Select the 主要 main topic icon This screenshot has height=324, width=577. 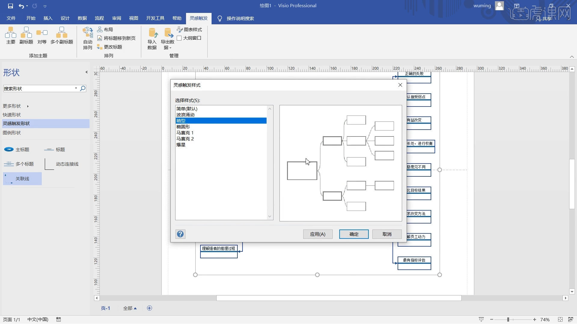11,35
